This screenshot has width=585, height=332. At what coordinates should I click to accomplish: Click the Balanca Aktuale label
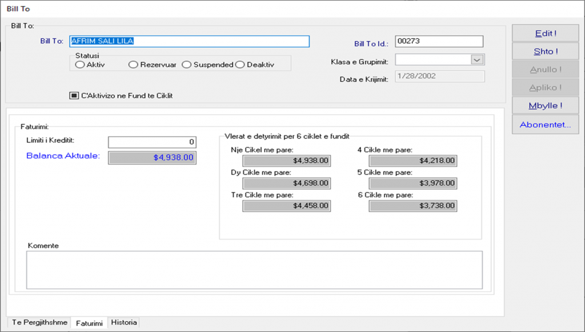pyautogui.click(x=63, y=156)
